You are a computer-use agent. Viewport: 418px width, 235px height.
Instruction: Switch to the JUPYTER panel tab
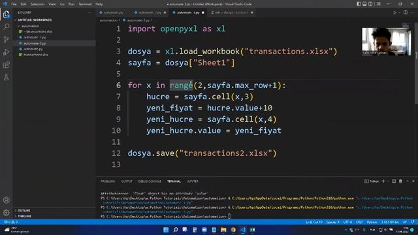(x=193, y=181)
